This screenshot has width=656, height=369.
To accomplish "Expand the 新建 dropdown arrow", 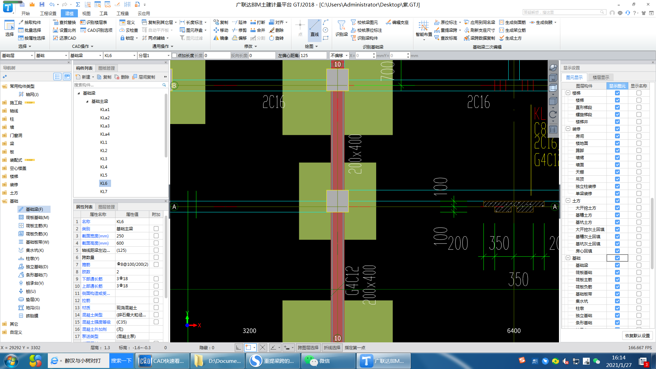I will pos(93,77).
